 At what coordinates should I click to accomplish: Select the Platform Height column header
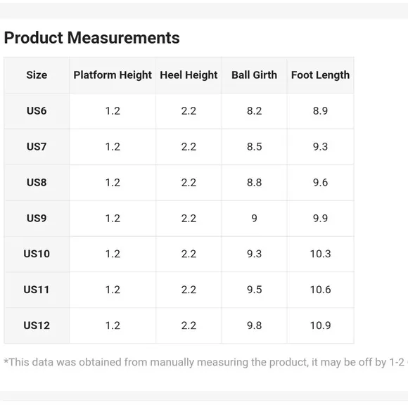(x=113, y=75)
